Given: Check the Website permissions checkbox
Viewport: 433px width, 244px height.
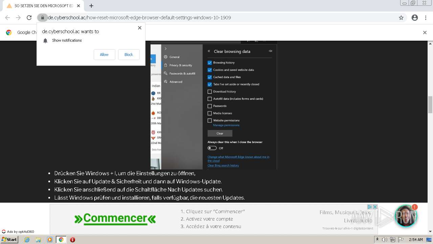Looking at the screenshot, I should point(210,120).
